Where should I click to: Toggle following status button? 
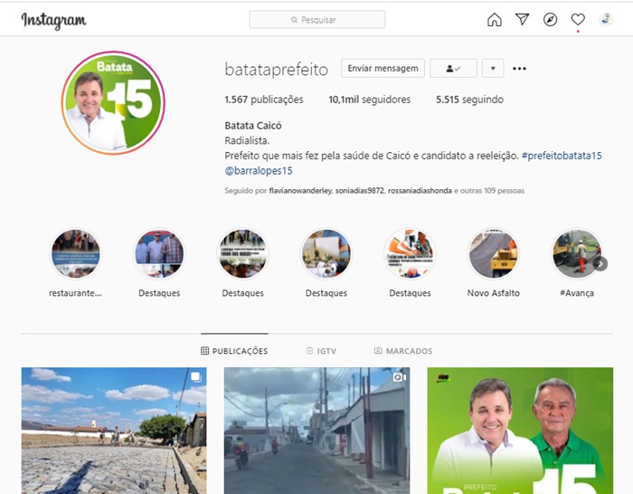453,69
